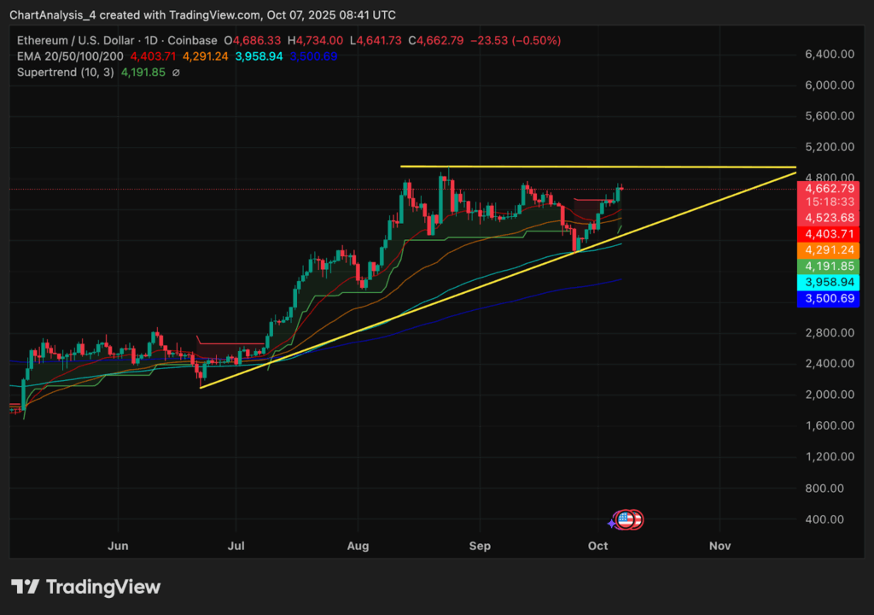Click the red 4,403.71 EMA value in legend

point(153,56)
